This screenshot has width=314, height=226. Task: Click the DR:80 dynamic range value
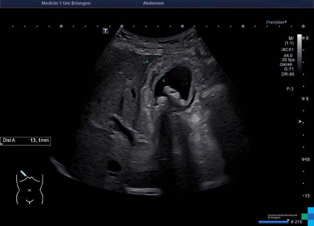pyautogui.click(x=288, y=74)
